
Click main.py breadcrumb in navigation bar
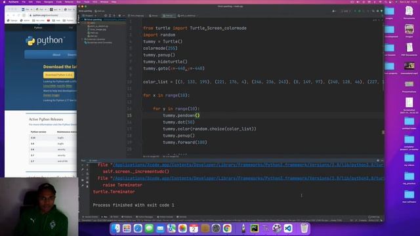[x=100, y=11]
